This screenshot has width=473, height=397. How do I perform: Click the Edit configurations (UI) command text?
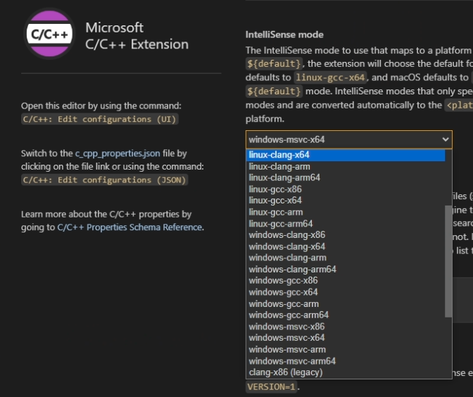(x=99, y=119)
